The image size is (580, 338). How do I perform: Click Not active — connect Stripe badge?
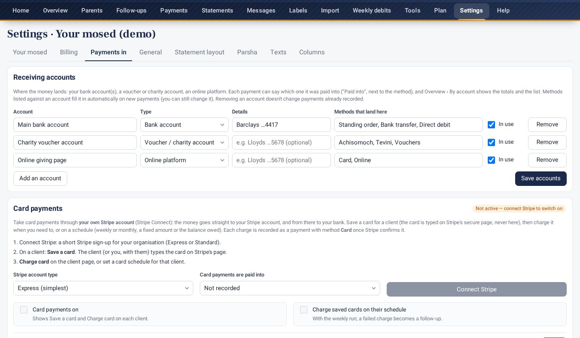point(519,208)
